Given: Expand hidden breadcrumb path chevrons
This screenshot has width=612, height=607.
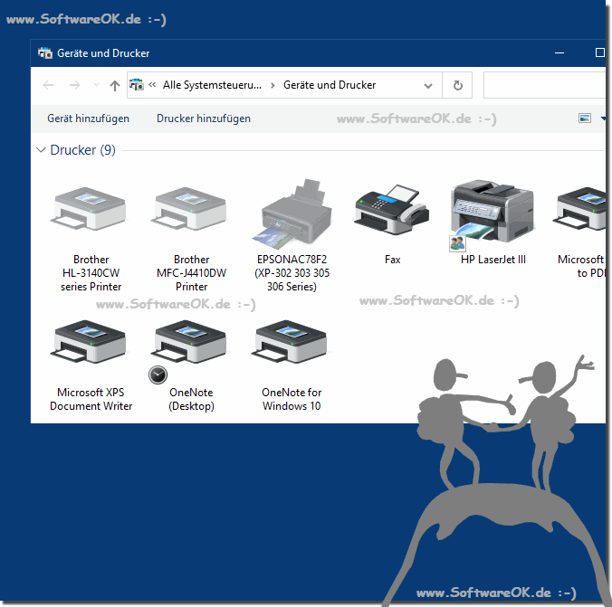Looking at the screenshot, I should point(152,85).
